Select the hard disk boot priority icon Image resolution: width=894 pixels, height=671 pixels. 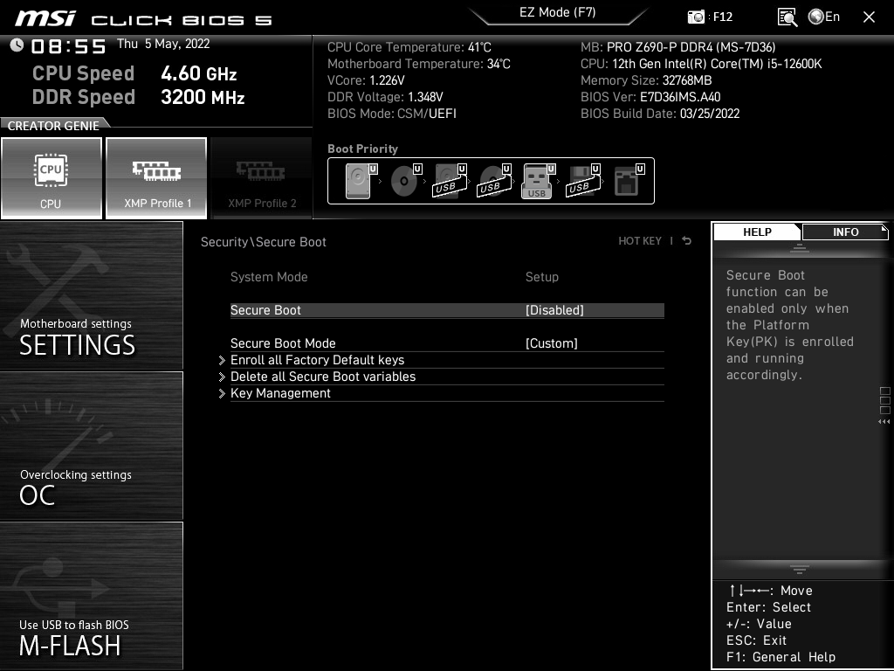[x=361, y=181]
